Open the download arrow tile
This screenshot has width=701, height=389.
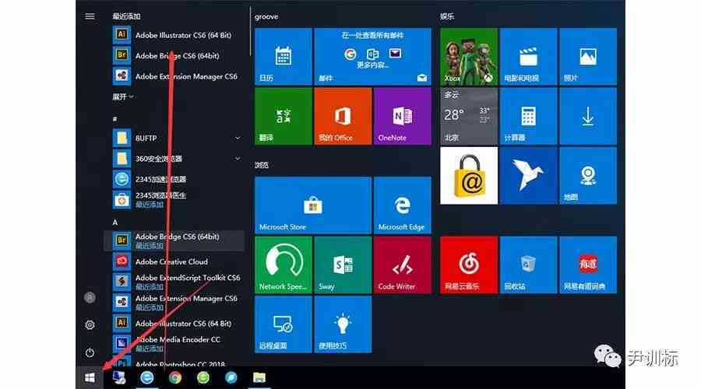pos(588,116)
